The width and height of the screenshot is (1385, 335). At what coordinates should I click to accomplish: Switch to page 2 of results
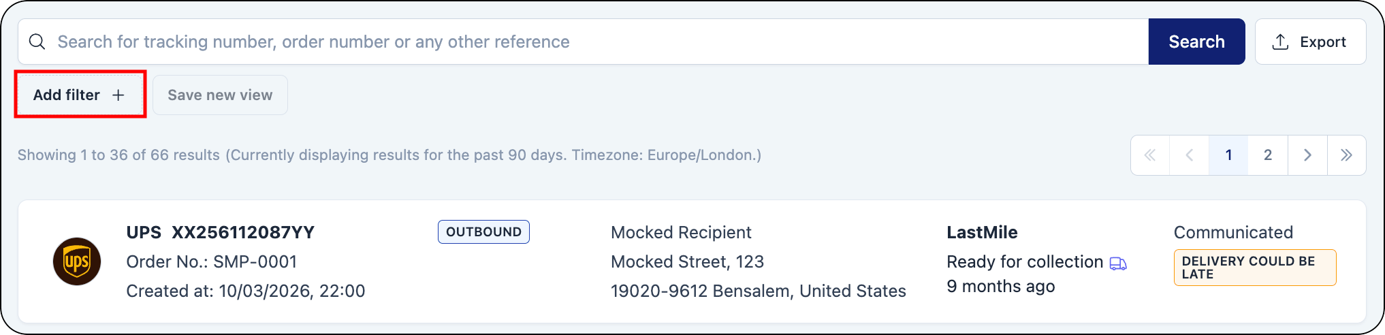(1268, 155)
